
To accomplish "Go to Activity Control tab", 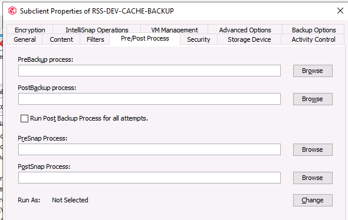I will (313, 39).
